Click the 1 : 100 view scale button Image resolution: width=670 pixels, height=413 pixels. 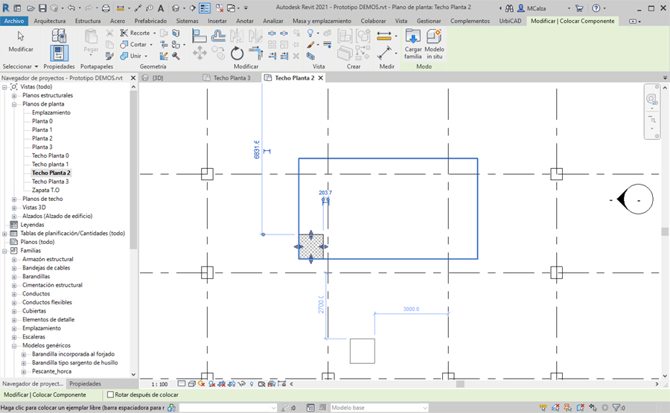159,384
